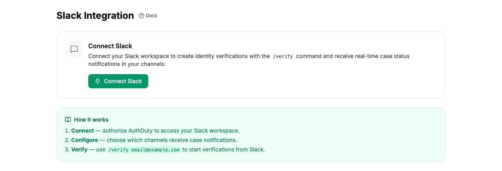Click the bold Connect step label
The image size is (502, 171).
coord(82,131)
